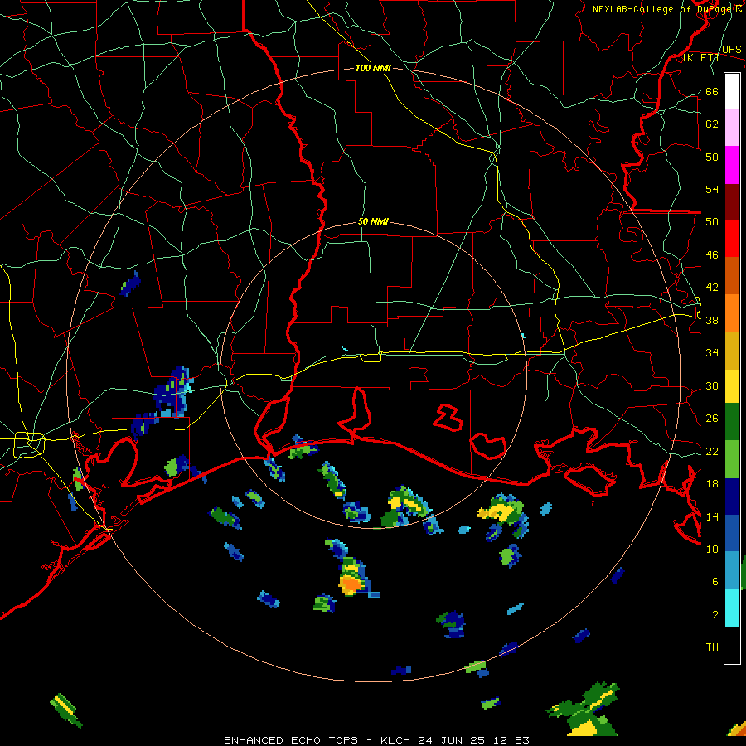Click the dark orange 46 legend swatch
This screenshot has width=746, height=746.
[732, 275]
